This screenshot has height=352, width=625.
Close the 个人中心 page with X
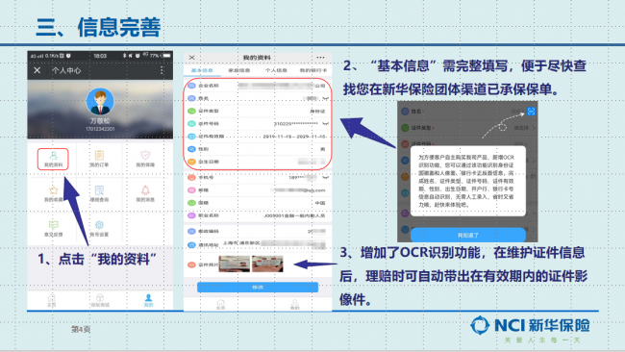[37, 70]
